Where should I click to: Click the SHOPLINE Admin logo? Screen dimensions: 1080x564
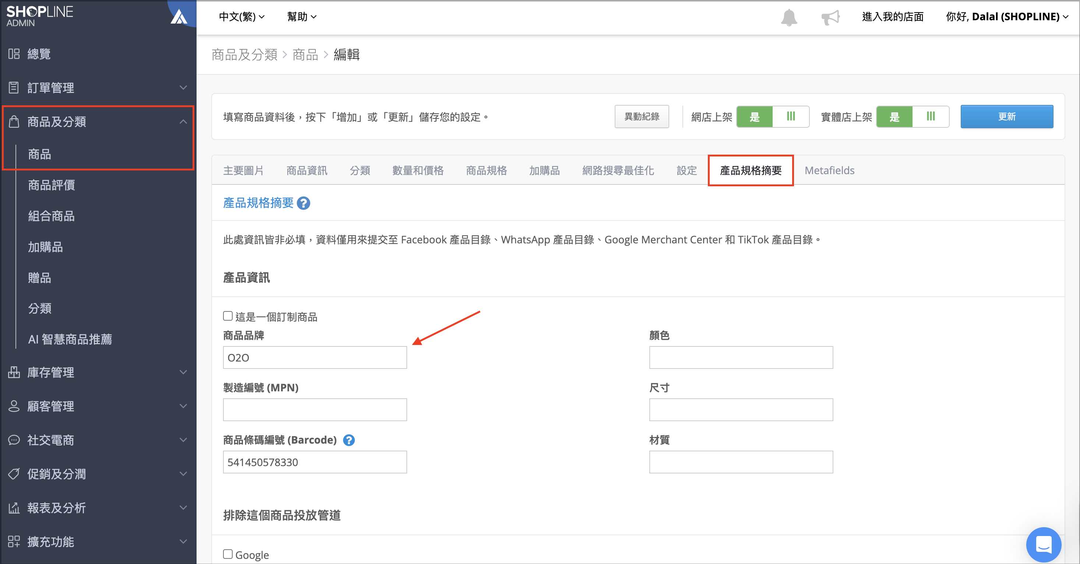coord(39,16)
